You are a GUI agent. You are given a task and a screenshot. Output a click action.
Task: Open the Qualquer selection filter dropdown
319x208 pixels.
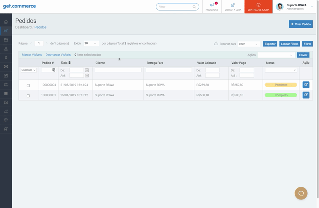29,70
